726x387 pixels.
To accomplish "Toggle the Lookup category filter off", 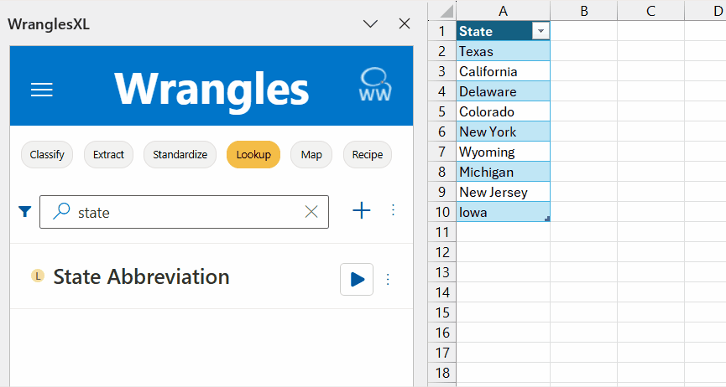I will pyautogui.click(x=253, y=155).
